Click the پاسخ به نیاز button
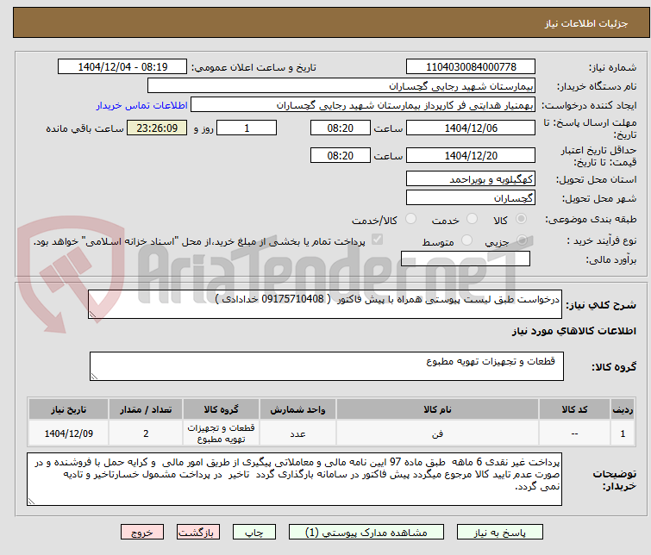Viewport: 651px width, 555px height. 500,533
